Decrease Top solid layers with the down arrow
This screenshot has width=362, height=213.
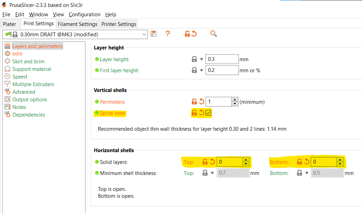[246, 164]
